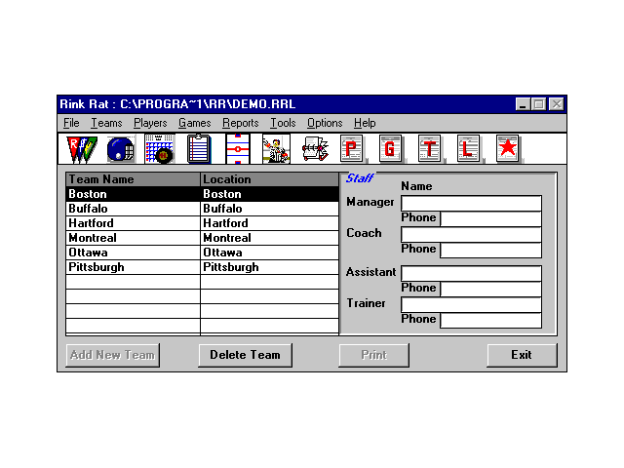This screenshot has width=624, height=468.
Task: Open the red G report icon
Action: tap(391, 149)
